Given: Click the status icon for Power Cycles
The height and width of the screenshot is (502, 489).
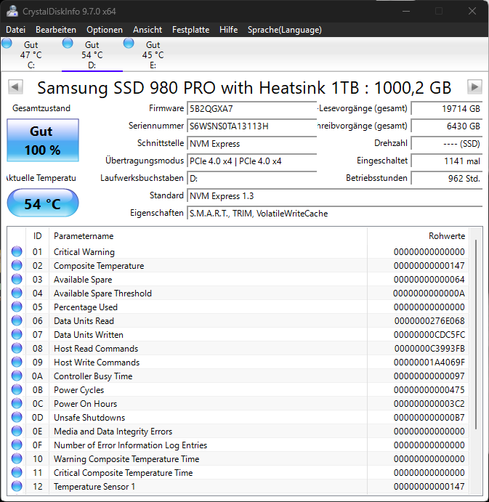Looking at the screenshot, I should click(x=17, y=389).
